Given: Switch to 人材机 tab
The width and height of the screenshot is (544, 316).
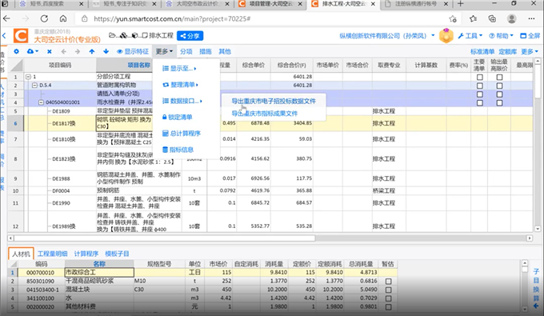Looking at the screenshot, I should [x=21, y=254].
